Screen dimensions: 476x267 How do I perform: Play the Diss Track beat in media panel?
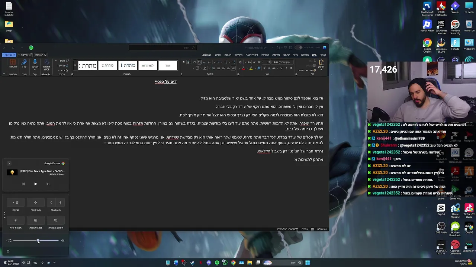coord(36,184)
